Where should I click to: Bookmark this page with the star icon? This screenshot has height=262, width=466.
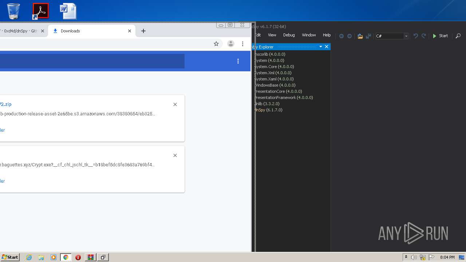pos(216,44)
